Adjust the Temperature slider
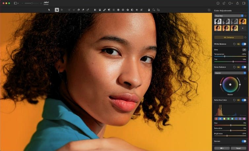Image resolution: width=249 pixels, height=151 pixels. (x=230, y=56)
